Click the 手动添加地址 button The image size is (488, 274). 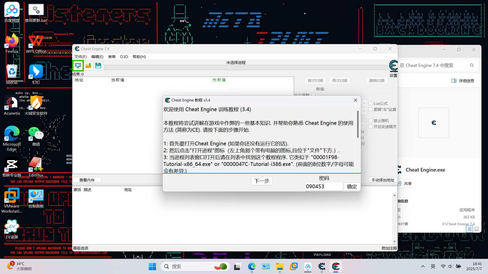383,180
